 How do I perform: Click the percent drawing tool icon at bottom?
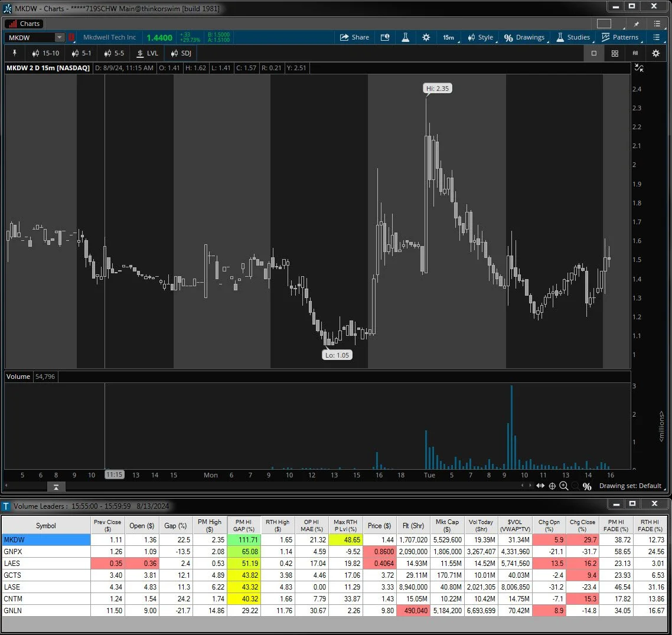587,486
